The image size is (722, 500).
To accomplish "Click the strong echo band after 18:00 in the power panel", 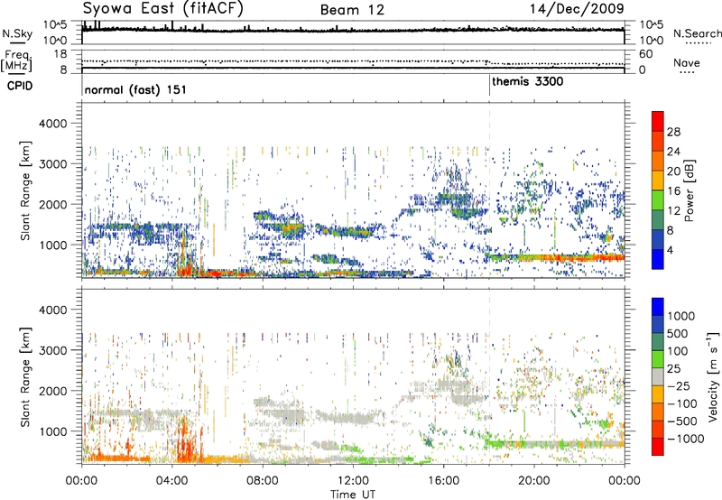I will [557, 257].
